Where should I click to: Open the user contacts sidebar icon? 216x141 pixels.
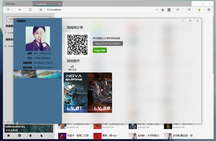tap(41, 136)
